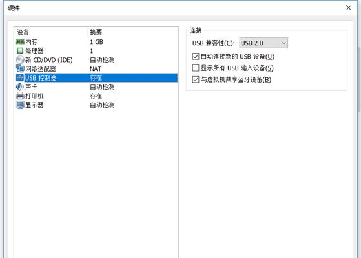
Task: Click the USB controller icon
Action: [20, 77]
